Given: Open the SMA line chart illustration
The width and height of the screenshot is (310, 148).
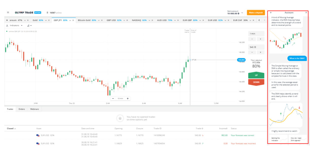Looking at the screenshot, I should (286, 115).
